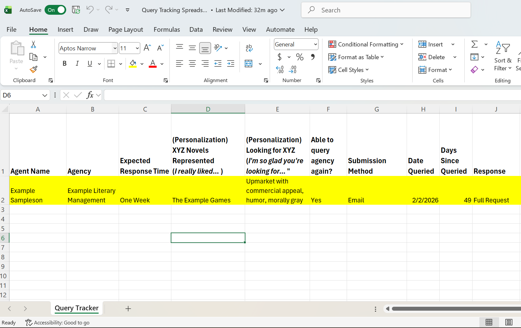Click the Insert Function fx icon
This screenshot has height=328, width=521.
point(90,95)
